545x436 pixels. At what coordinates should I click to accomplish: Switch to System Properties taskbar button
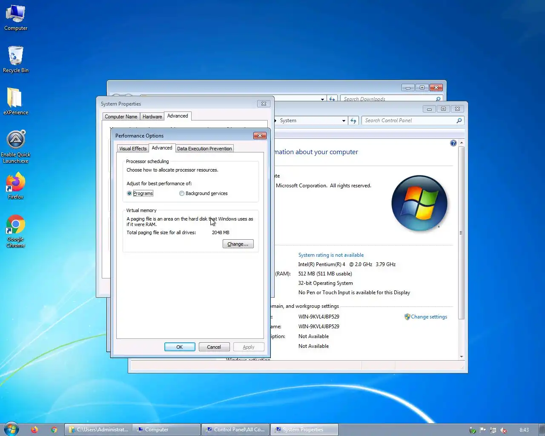pyautogui.click(x=304, y=430)
